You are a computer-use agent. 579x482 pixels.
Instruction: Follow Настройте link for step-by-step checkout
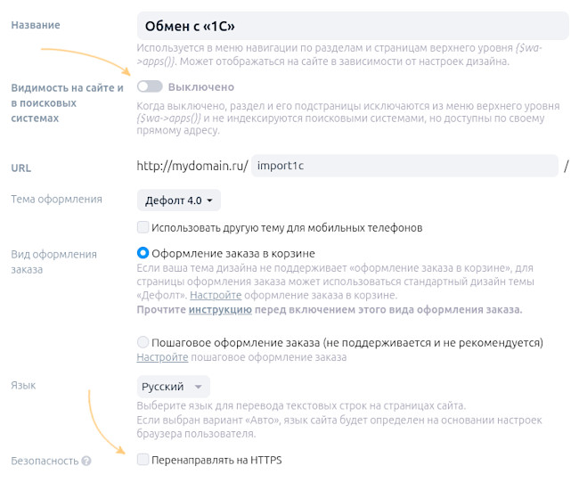(x=162, y=357)
